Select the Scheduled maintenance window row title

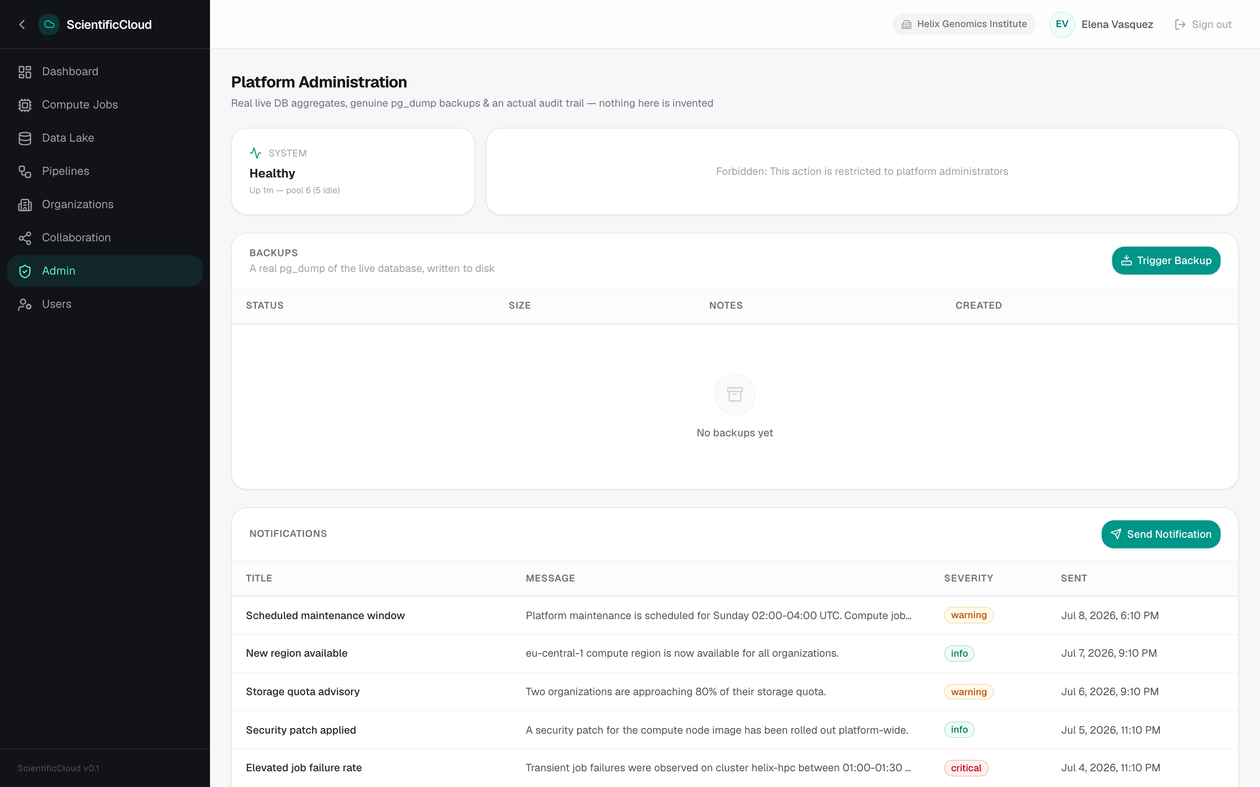tap(325, 615)
